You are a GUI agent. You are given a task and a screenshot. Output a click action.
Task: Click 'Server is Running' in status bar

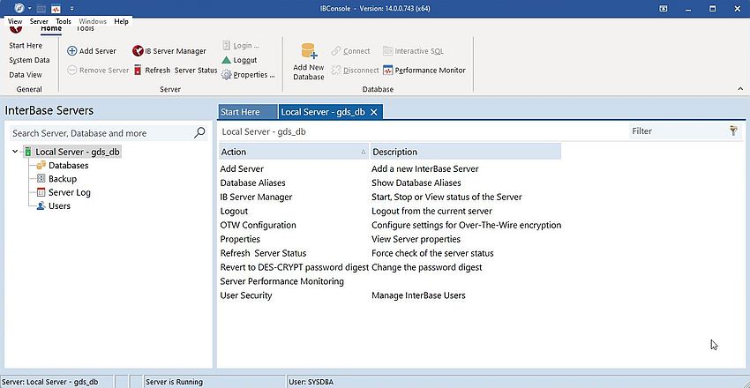pos(174,382)
